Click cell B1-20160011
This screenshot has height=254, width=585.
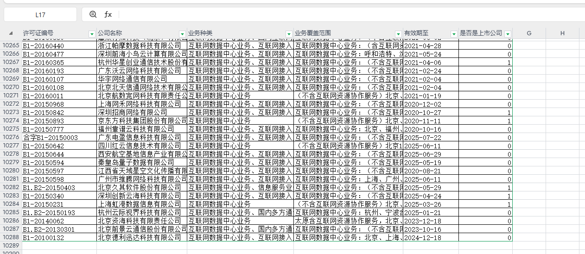click(59, 96)
